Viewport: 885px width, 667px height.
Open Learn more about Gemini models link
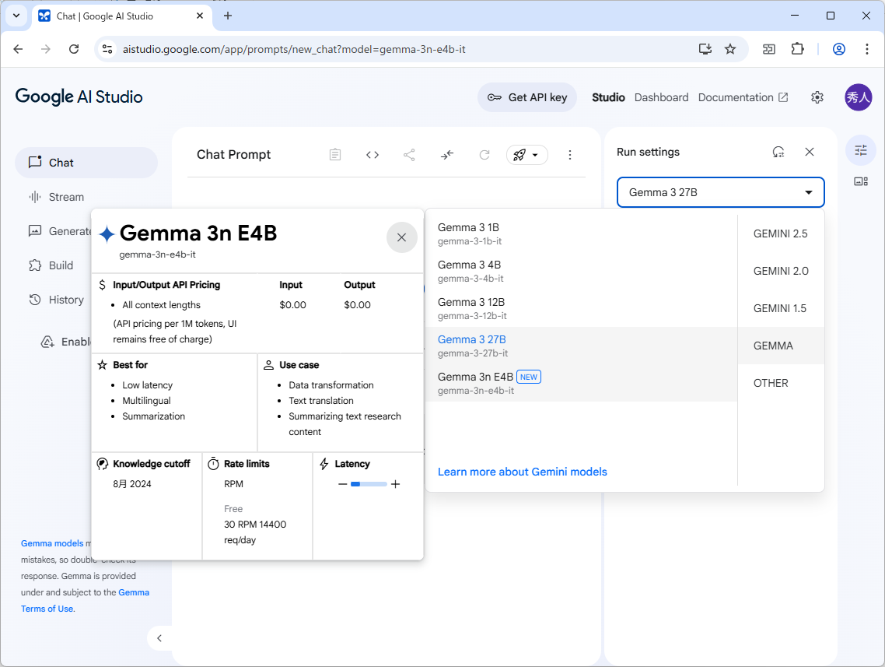tap(523, 472)
